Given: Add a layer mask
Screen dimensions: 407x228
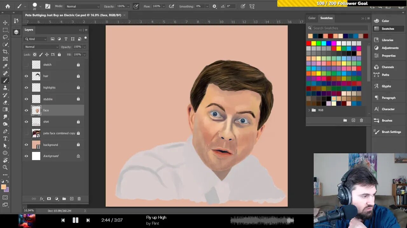Looking at the screenshot, I should [49, 199].
